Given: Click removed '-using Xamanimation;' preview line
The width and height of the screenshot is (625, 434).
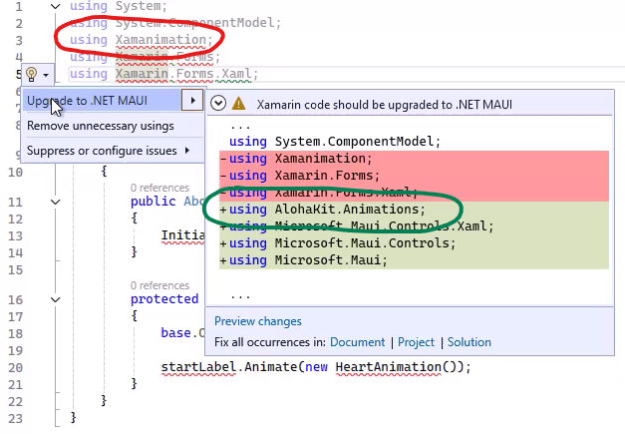Looking at the screenshot, I should (297, 159).
